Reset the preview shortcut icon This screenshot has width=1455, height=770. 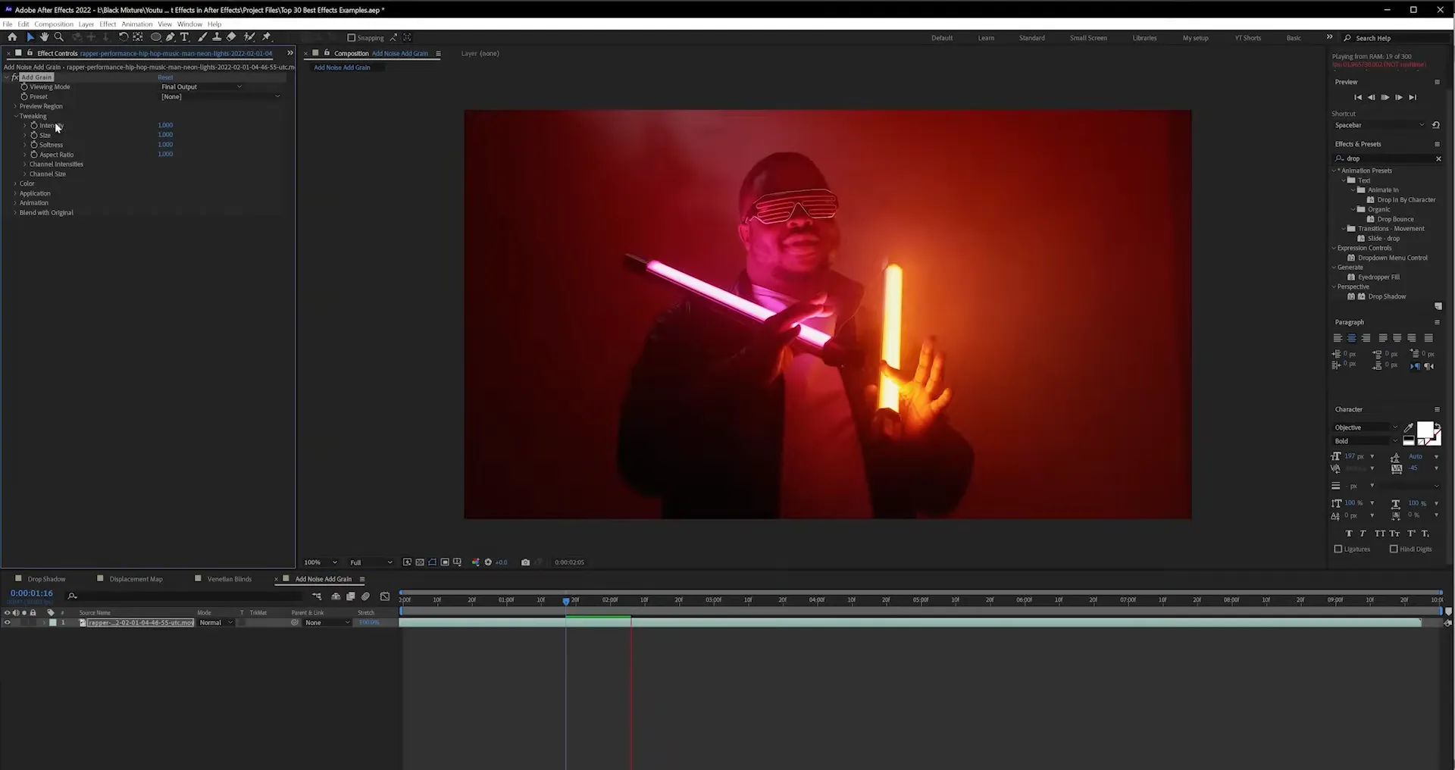click(1435, 125)
